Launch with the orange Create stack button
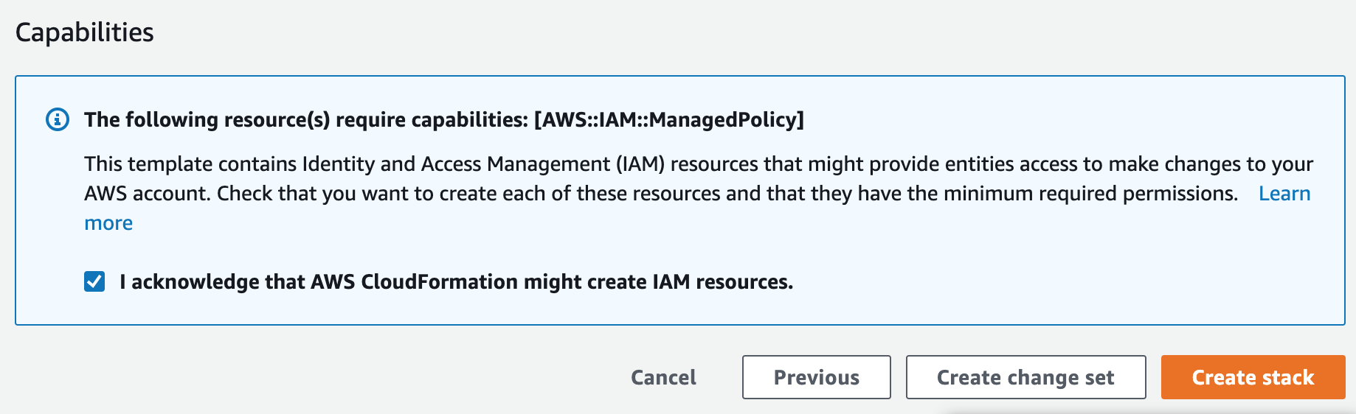1356x414 pixels. coord(1253,377)
